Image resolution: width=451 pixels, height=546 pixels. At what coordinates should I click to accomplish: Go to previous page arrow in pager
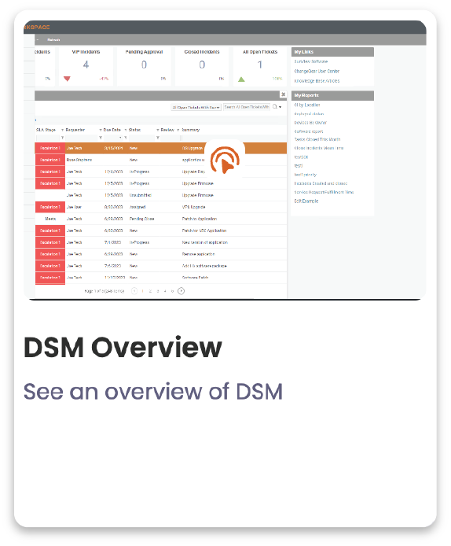point(134,291)
